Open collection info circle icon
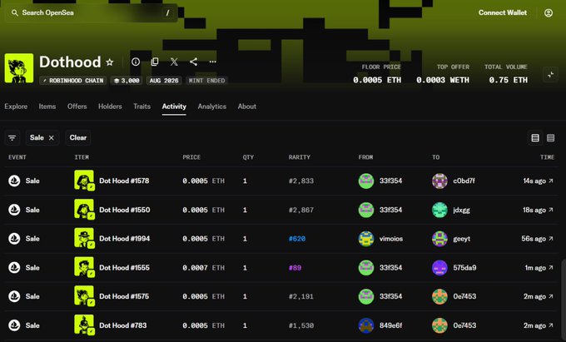The height and width of the screenshot is (342, 566). click(136, 62)
